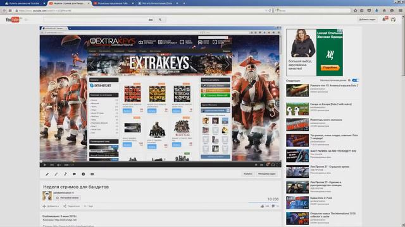
Task: Open a new browser tab with plus
Action: (184, 3)
